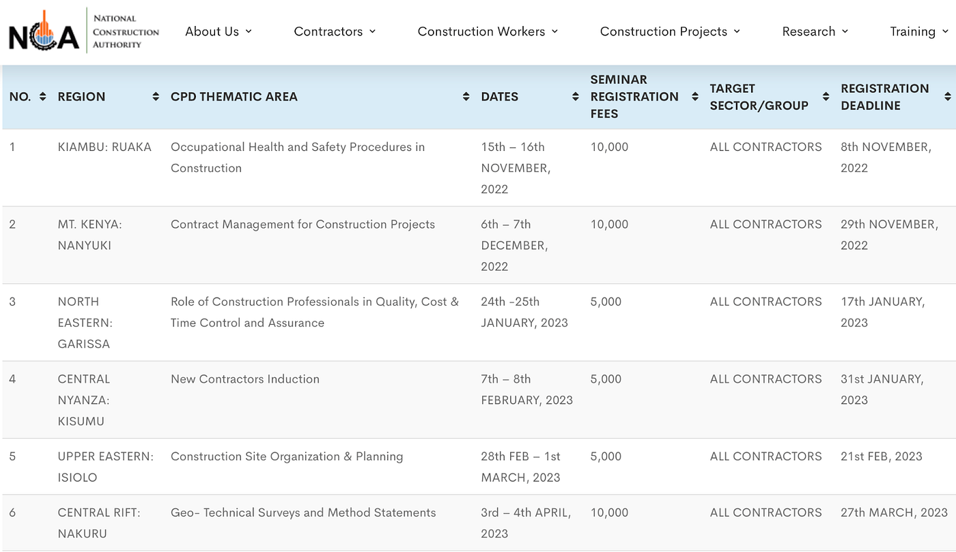
Task: Select the New Contractors Induction cell
Action: click(245, 379)
